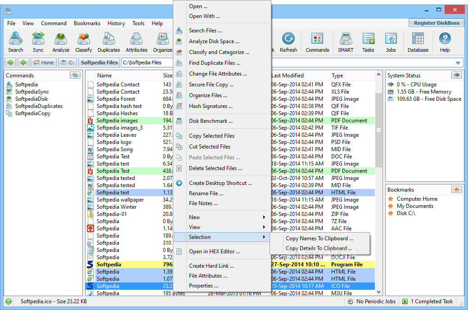This screenshot has height=310, width=468.
Task: Open the Organize toolbar tool
Action: [x=162, y=42]
